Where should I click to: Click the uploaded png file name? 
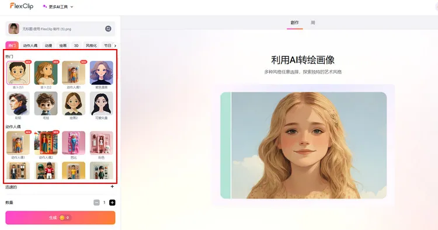[47, 29]
